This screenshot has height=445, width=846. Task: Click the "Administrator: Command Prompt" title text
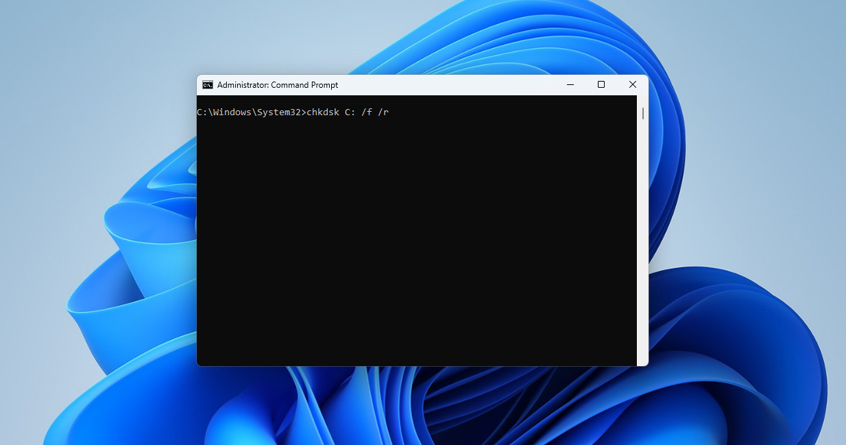278,85
